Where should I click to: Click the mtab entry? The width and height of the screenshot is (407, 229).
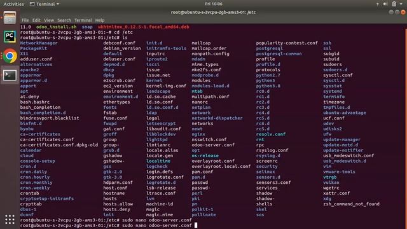197,92
